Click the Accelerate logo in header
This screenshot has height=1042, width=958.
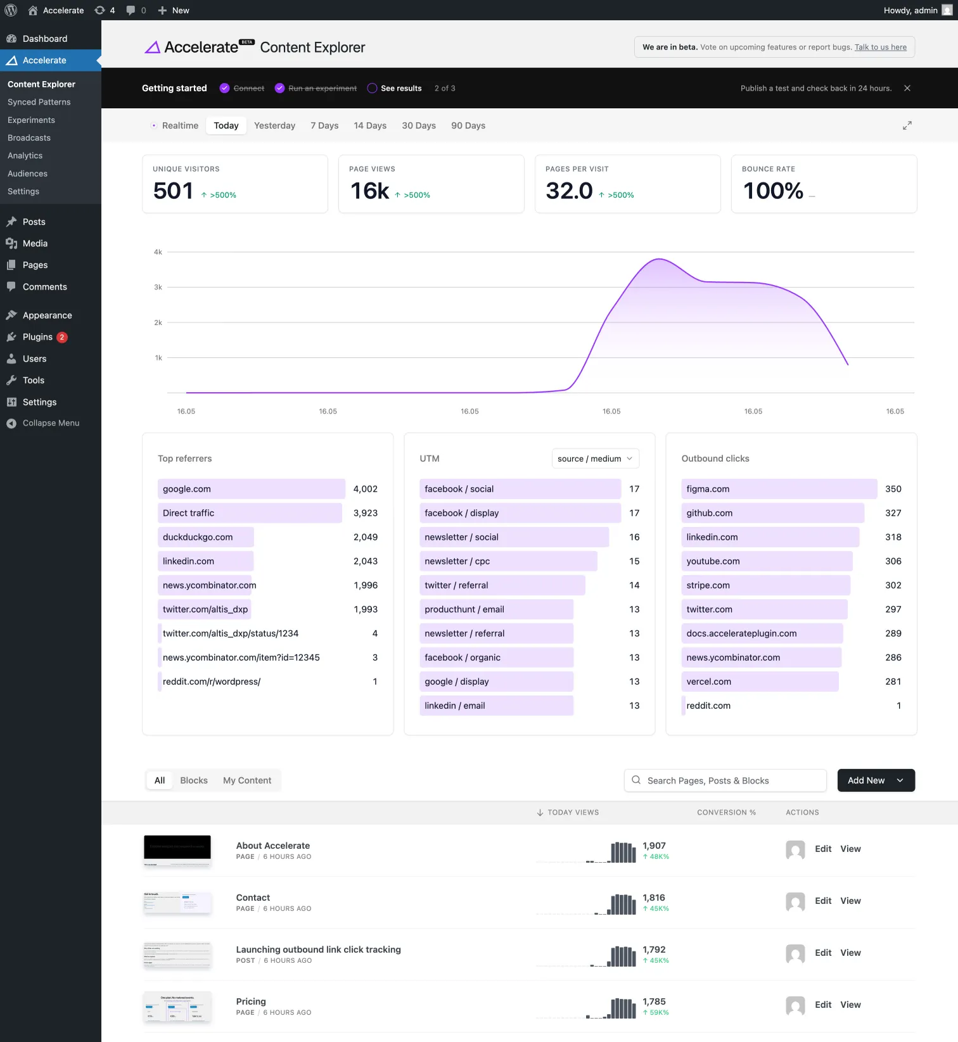click(x=200, y=47)
